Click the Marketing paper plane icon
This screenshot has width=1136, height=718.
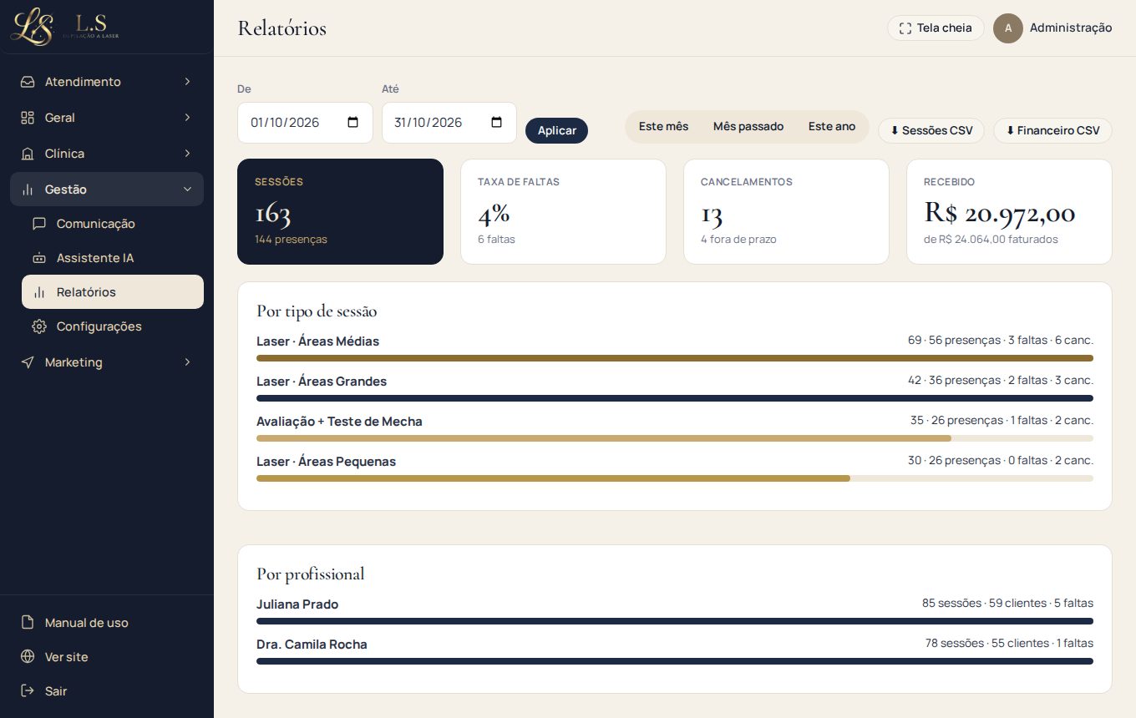click(28, 362)
